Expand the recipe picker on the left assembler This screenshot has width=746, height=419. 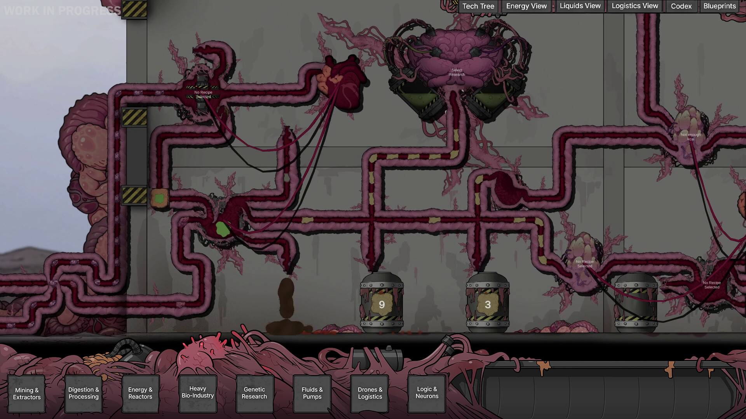tap(203, 94)
